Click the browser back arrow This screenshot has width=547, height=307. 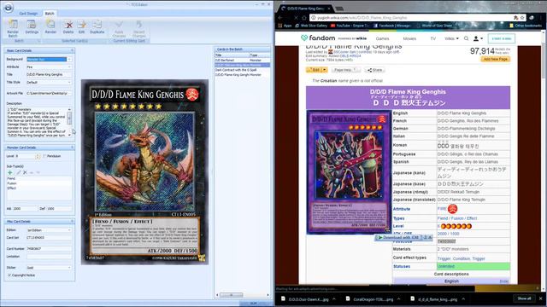click(x=280, y=18)
